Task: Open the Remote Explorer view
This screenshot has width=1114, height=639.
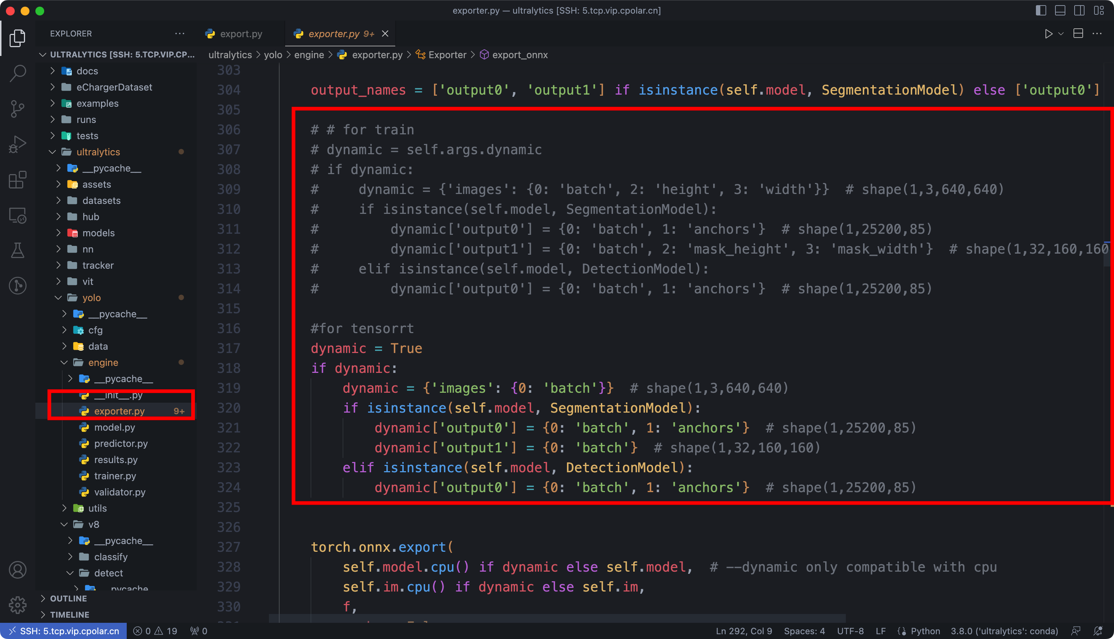Action: [x=18, y=215]
